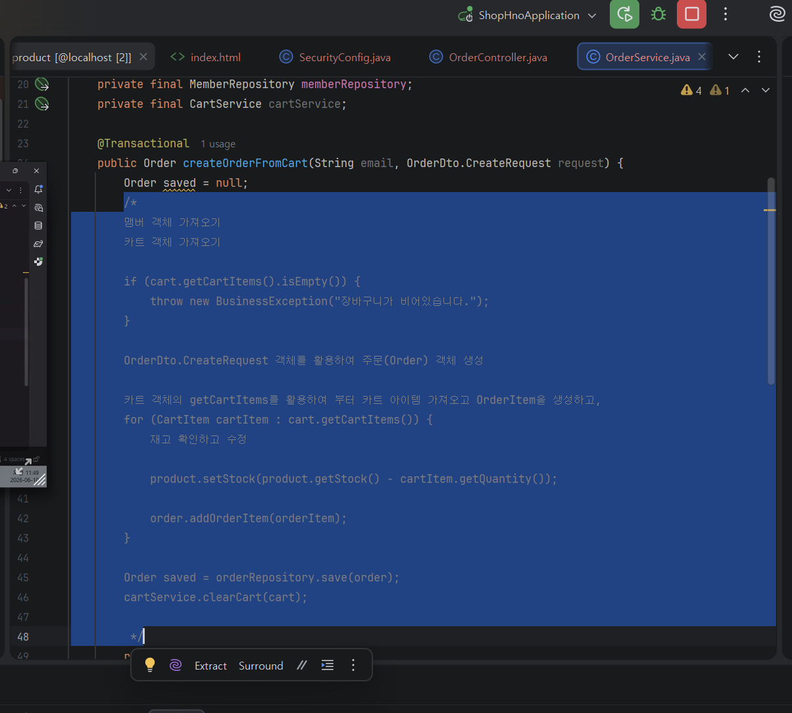Open the 1 weak warning indicator
The height and width of the screenshot is (713, 792).
pyautogui.click(x=720, y=91)
